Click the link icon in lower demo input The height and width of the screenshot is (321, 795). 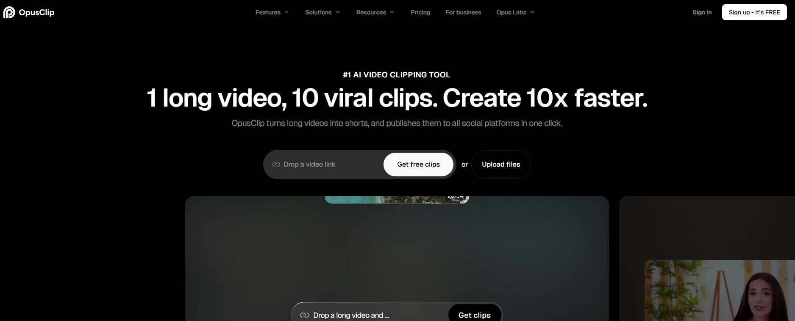(x=304, y=315)
